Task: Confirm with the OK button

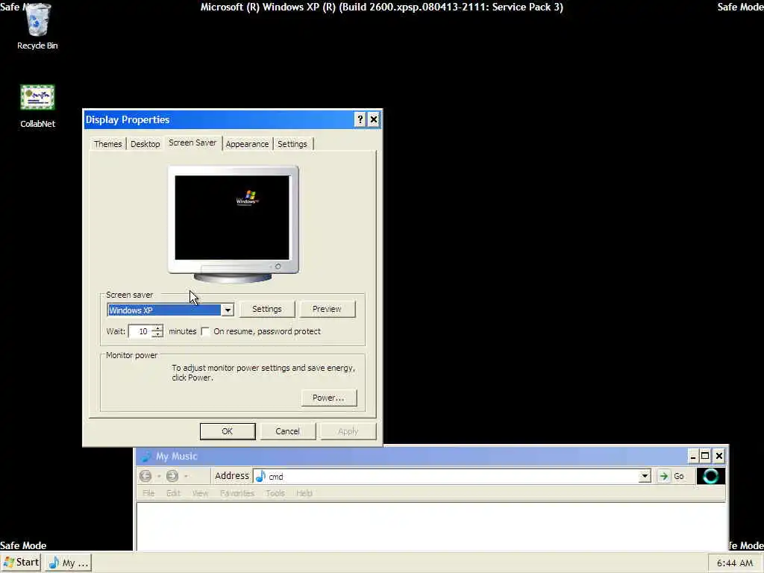Action: coord(228,431)
